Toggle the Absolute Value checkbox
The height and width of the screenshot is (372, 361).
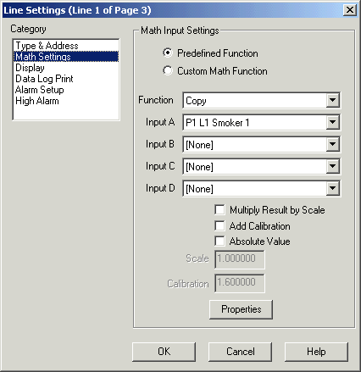pos(219,242)
